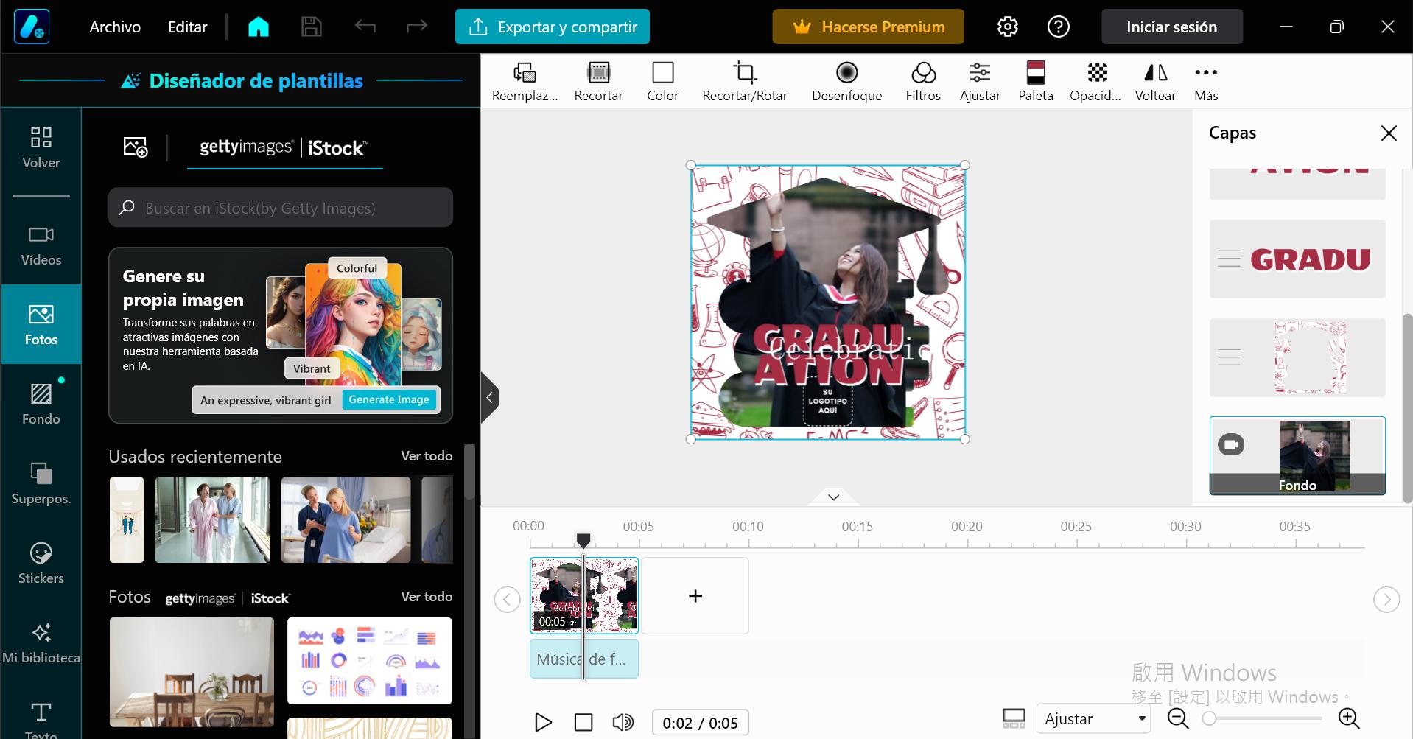Zoom out the timeline
This screenshot has height=739, width=1413.
[1178, 718]
